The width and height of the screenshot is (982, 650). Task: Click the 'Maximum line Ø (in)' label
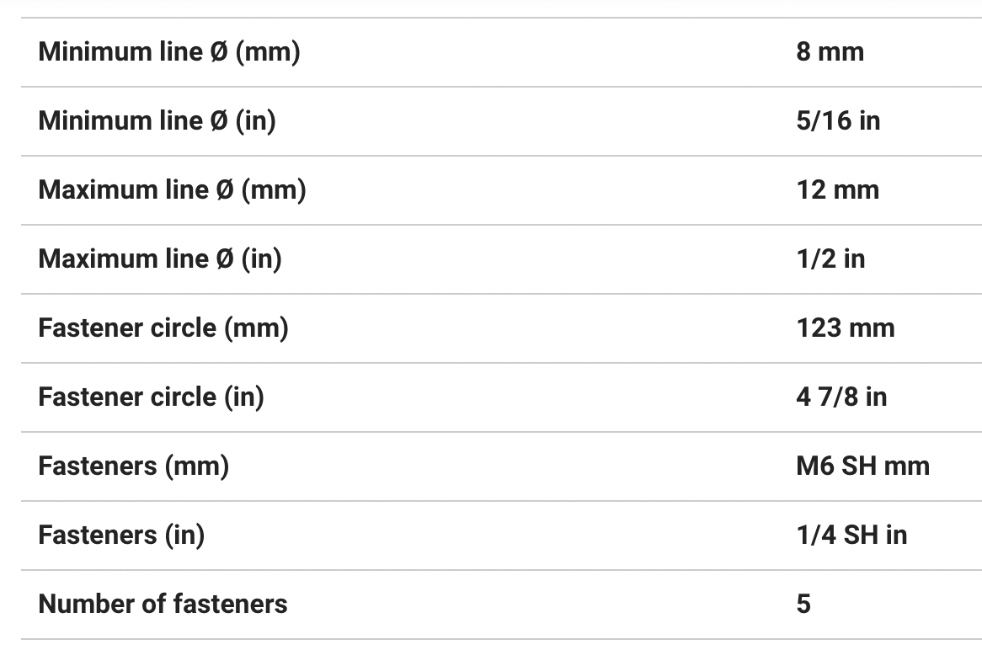coord(160,259)
